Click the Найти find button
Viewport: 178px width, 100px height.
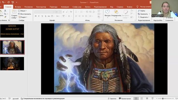click(142, 11)
